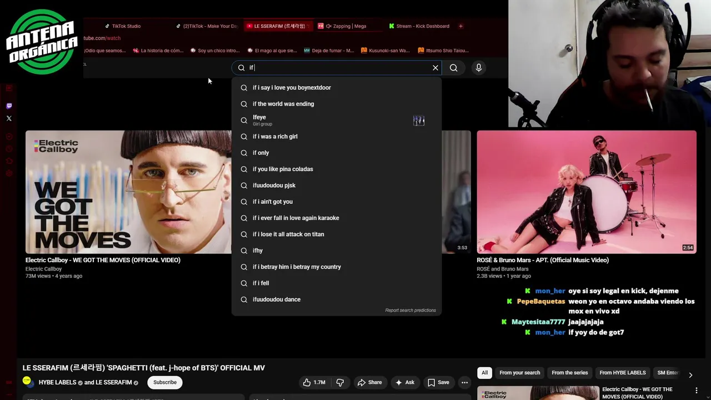Click the browser address bar URL

click(102, 38)
